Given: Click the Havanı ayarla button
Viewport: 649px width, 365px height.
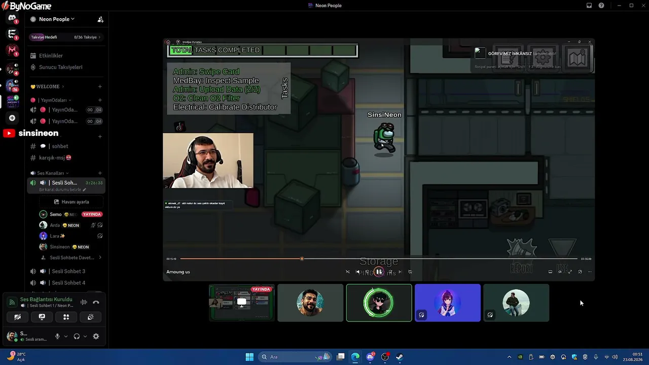Looking at the screenshot, I should (71, 202).
